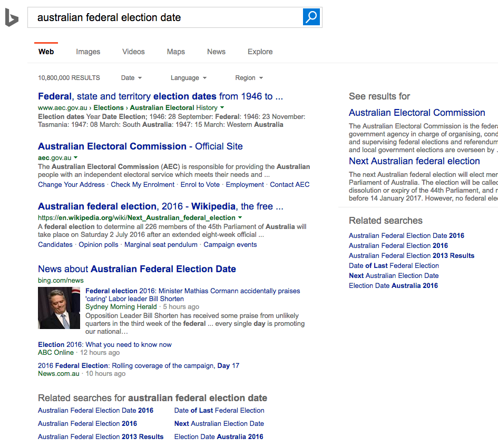The image size is (498, 448).
Task: Switch to the Images tab
Action: tap(88, 52)
